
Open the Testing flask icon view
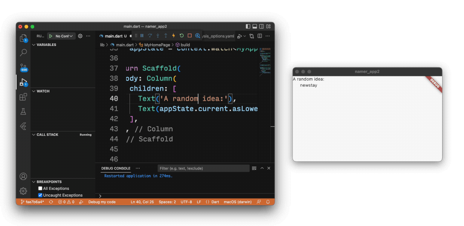click(x=23, y=111)
